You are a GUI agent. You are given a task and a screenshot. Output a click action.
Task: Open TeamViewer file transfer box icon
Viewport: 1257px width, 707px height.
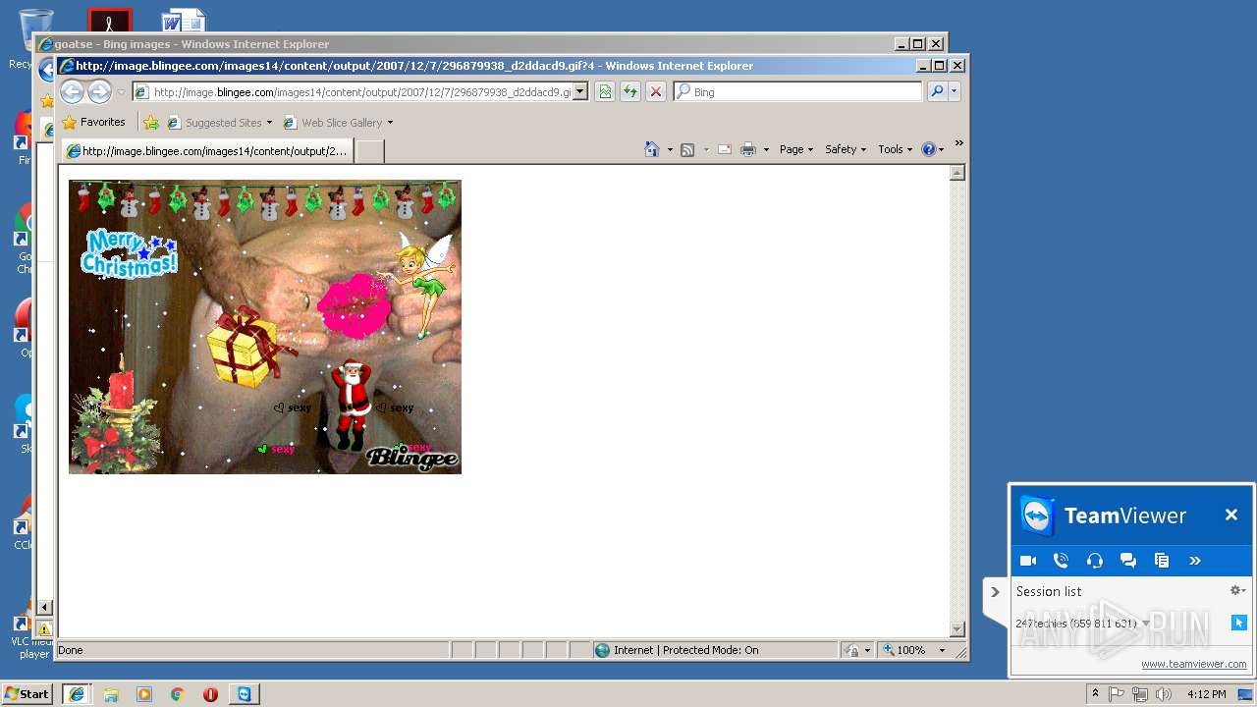tap(1162, 561)
